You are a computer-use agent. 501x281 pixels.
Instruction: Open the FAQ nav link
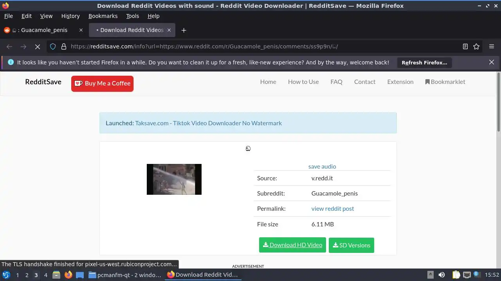click(x=336, y=82)
